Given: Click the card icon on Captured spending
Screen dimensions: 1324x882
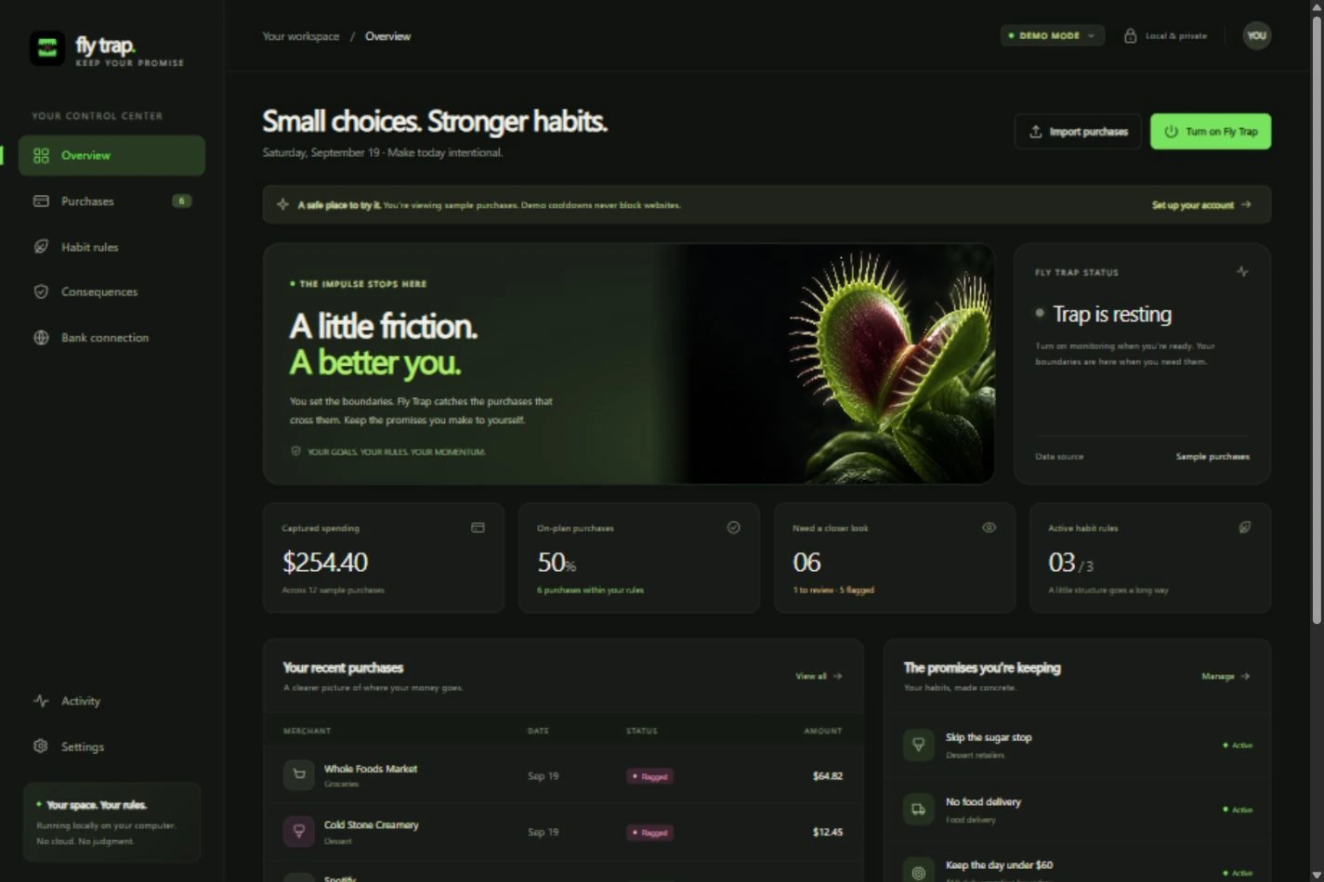Looking at the screenshot, I should point(478,527).
